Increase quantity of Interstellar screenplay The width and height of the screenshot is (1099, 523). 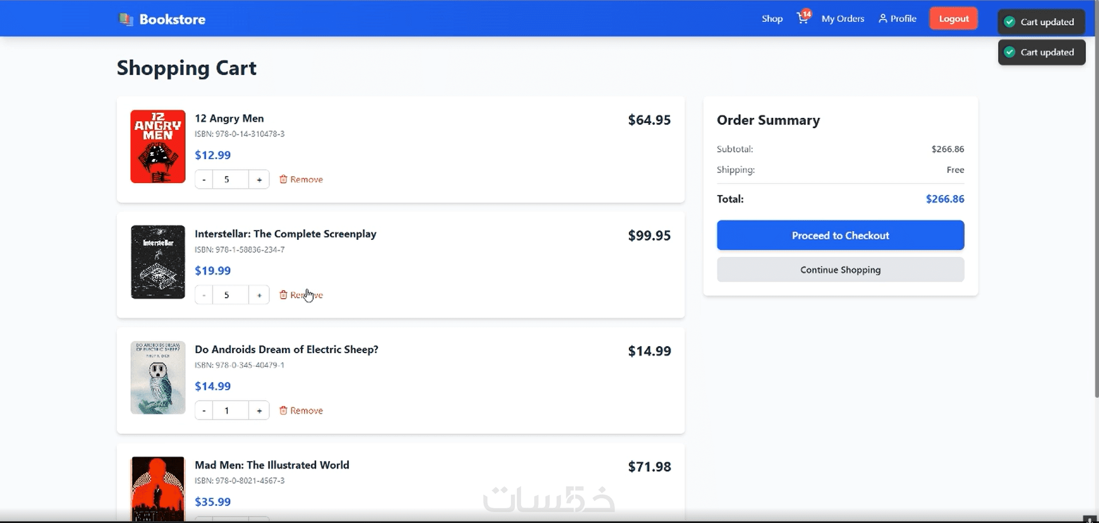pyautogui.click(x=259, y=295)
